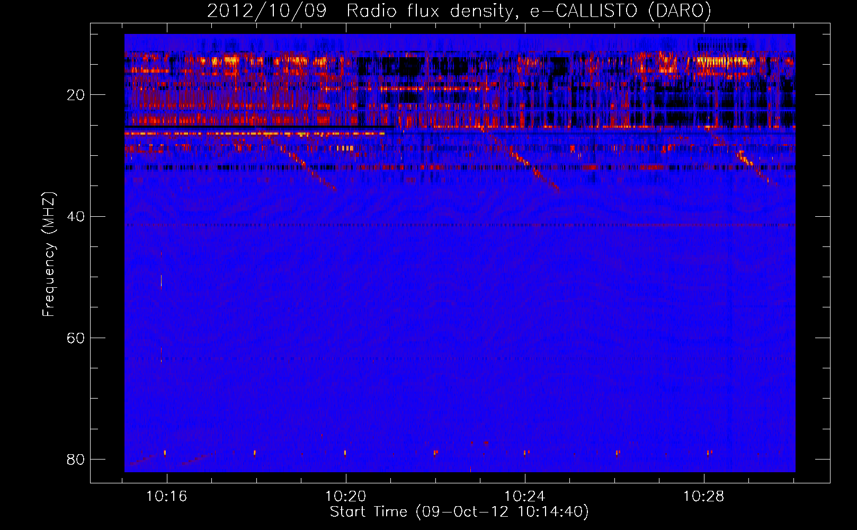
Task: Click the 10:24 time tick label
Action: (524, 497)
